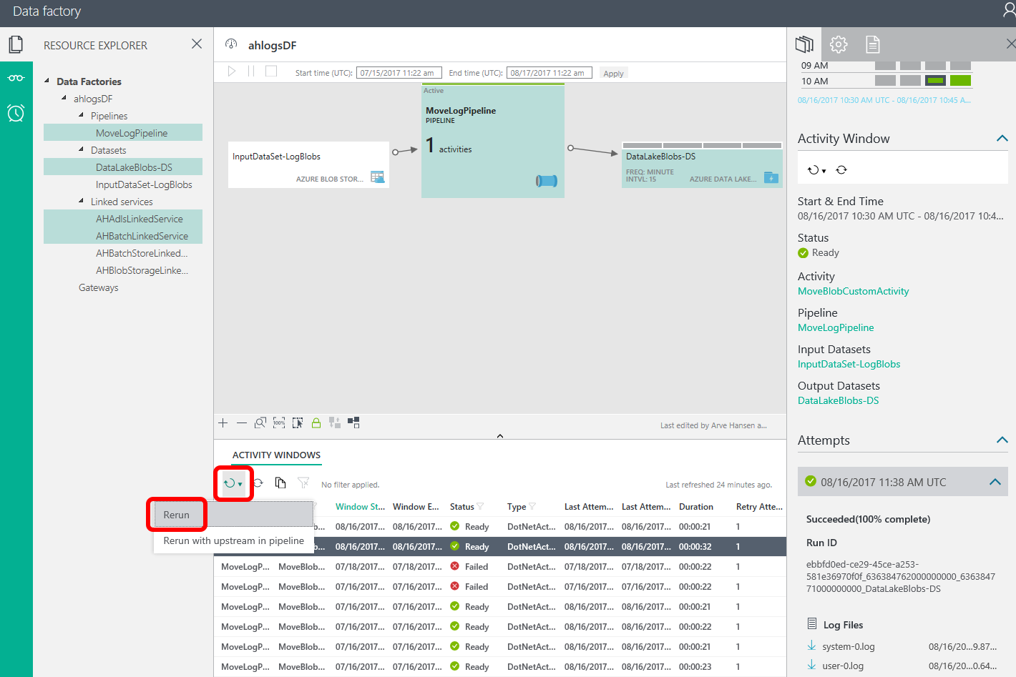Screen dimensions: 1016x677
Task: Click the Retry Attempts column header
Action: point(759,506)
